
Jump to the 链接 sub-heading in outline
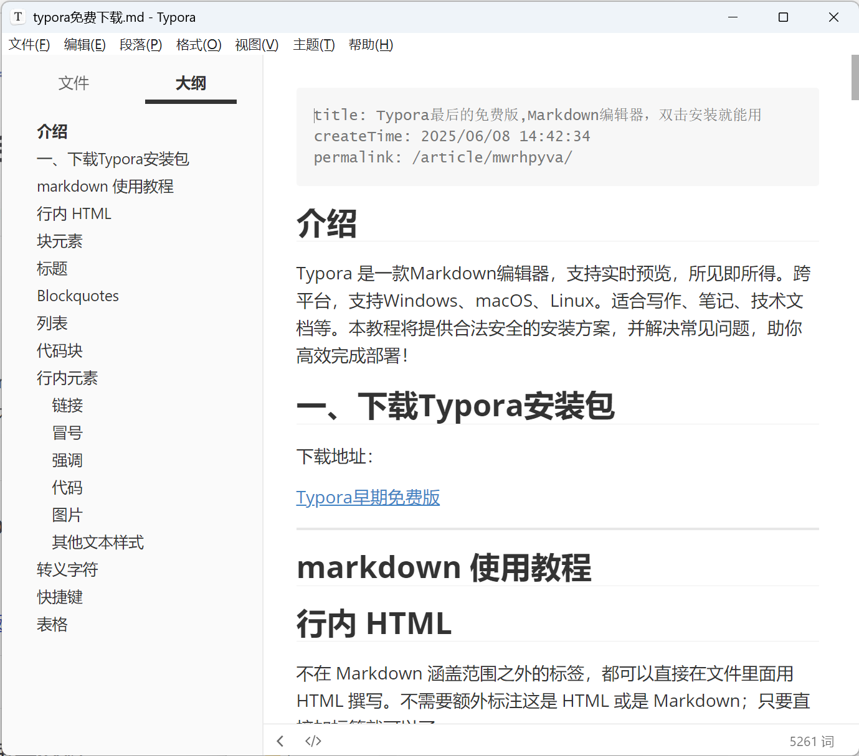pyautogui.click(x=67, y=405)
